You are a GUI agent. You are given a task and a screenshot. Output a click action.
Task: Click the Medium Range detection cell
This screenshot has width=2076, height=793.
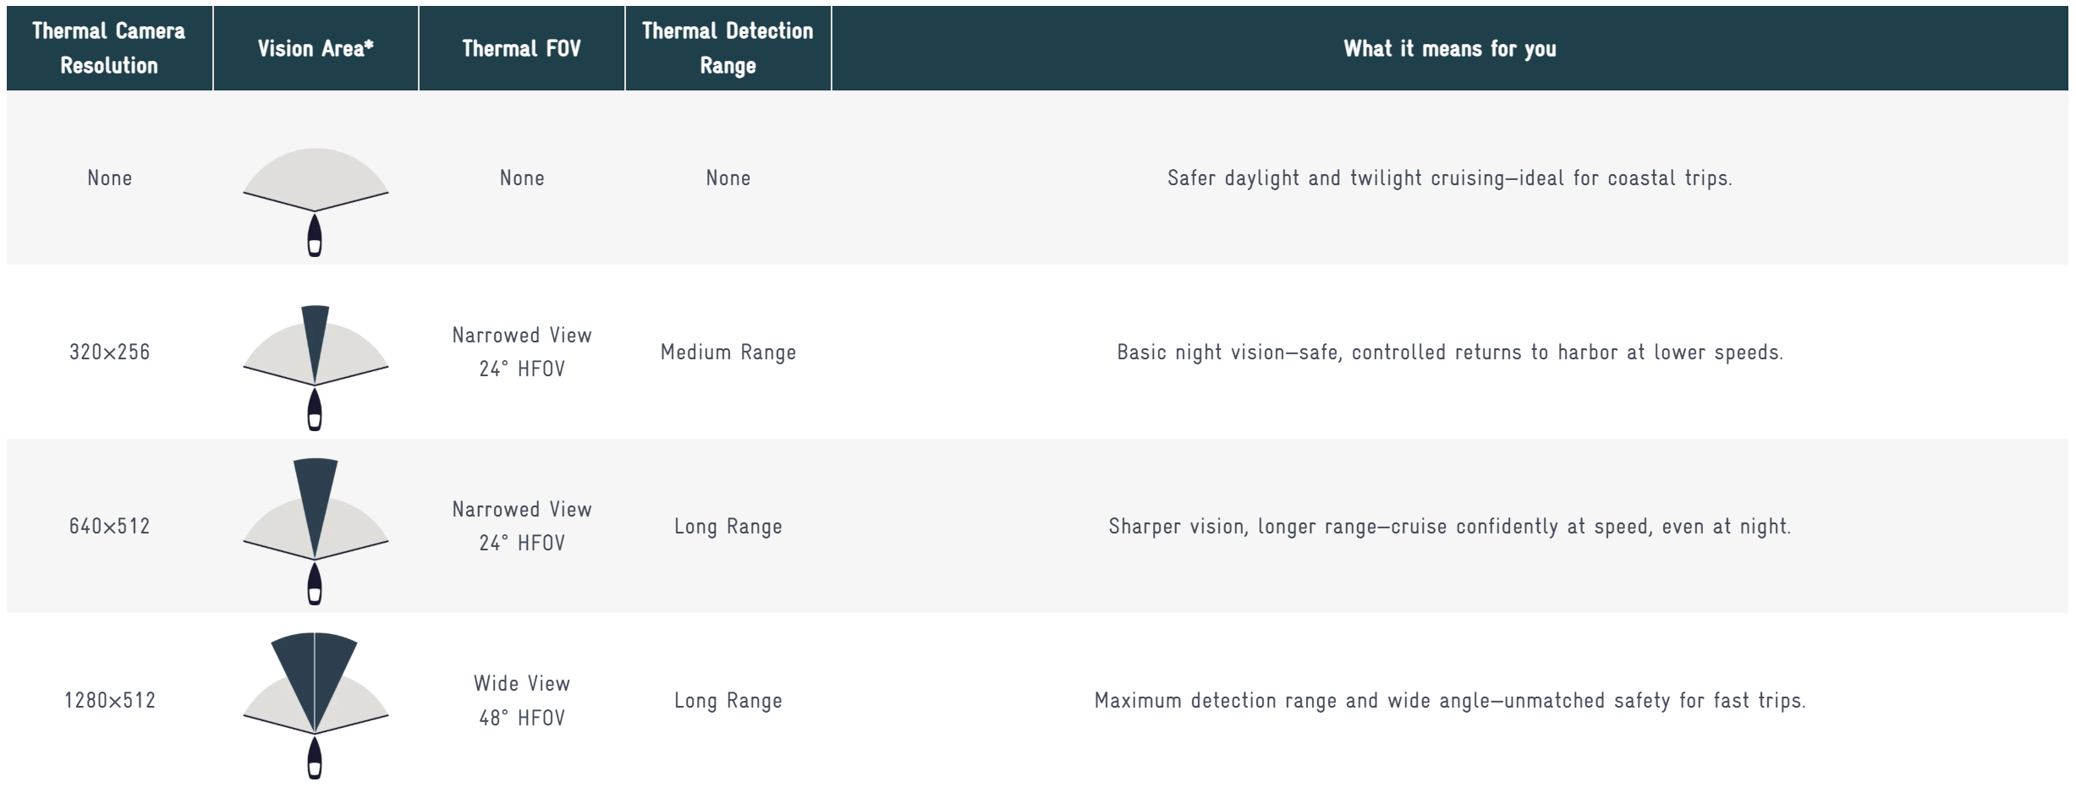tap(728, 352)
